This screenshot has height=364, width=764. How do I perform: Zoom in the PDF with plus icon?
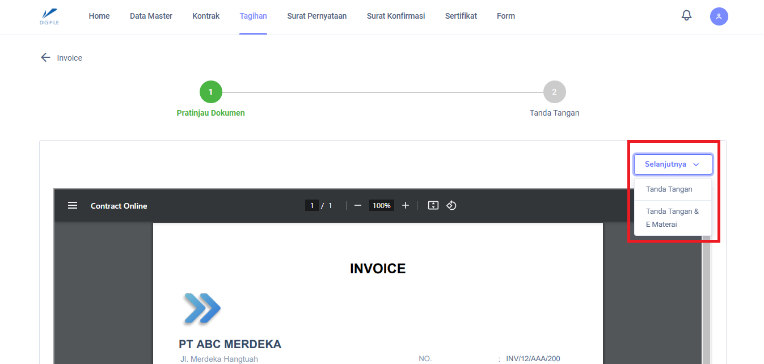pyautogui.click(x=406, y=205)
